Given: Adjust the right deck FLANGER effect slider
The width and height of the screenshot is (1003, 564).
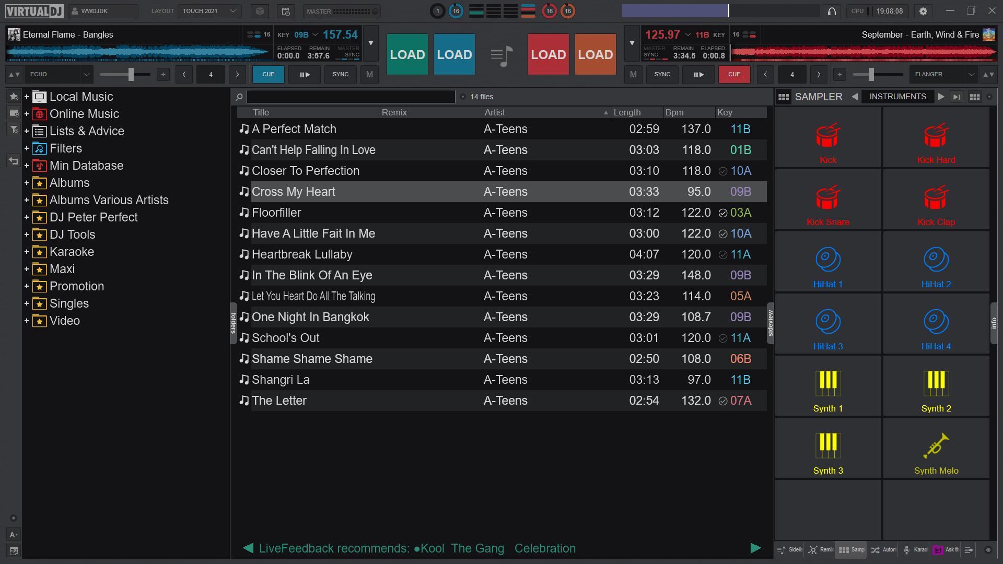Looking at the screenshot, I should click(878, 75).
